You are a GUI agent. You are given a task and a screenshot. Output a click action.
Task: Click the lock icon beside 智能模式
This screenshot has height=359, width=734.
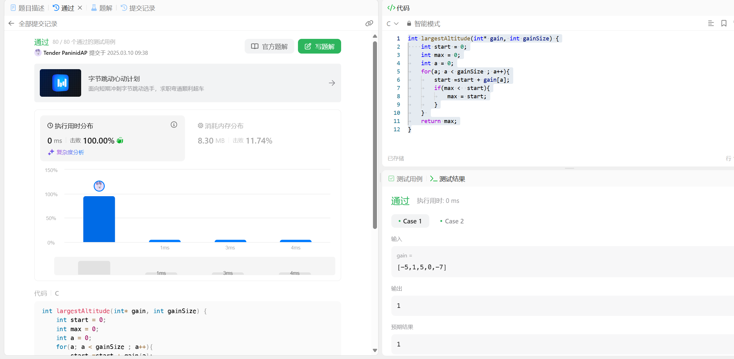click(x=409, y=24)
